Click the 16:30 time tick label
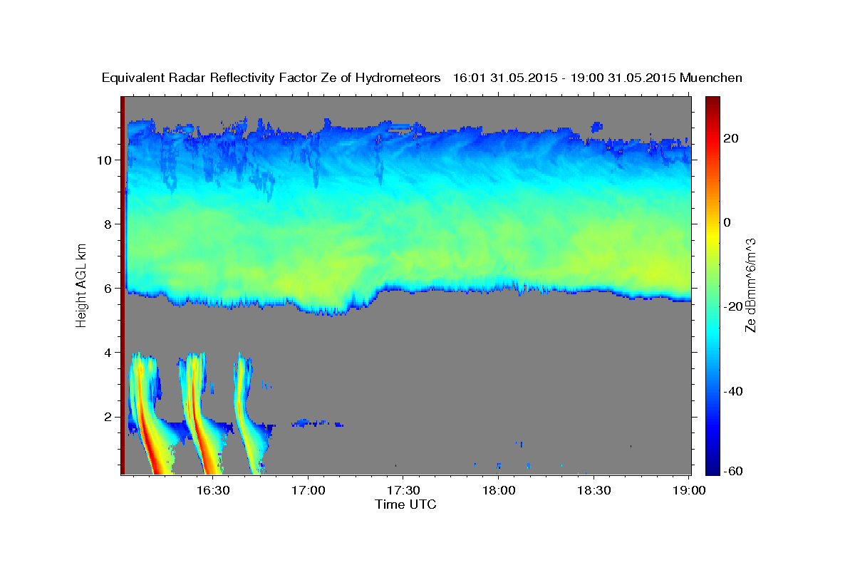The width and height of the screenshot is (855, 570). [x=213, y=491]
